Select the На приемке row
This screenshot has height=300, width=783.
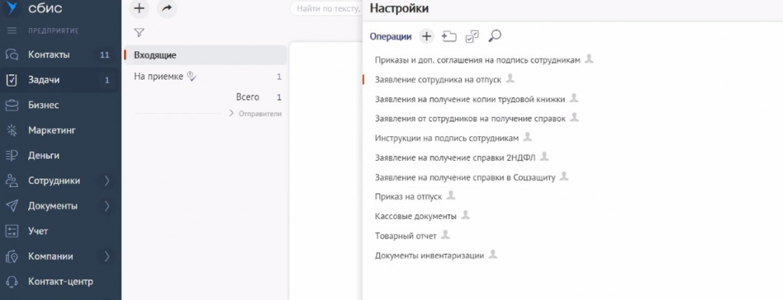pyautogui.click(x=208, y=77)
